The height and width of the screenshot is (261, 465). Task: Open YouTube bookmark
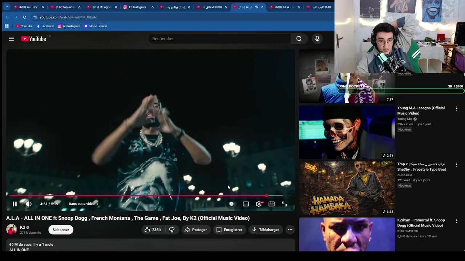click(x=24, y=26)
